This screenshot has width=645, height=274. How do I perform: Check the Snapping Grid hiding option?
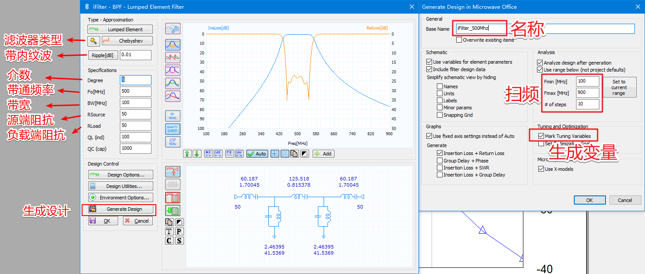pos(440,115)
